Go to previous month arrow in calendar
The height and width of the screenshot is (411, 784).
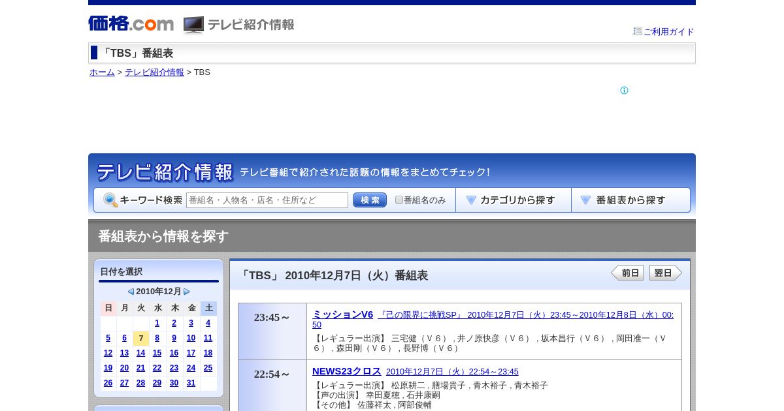pos(131,292)
